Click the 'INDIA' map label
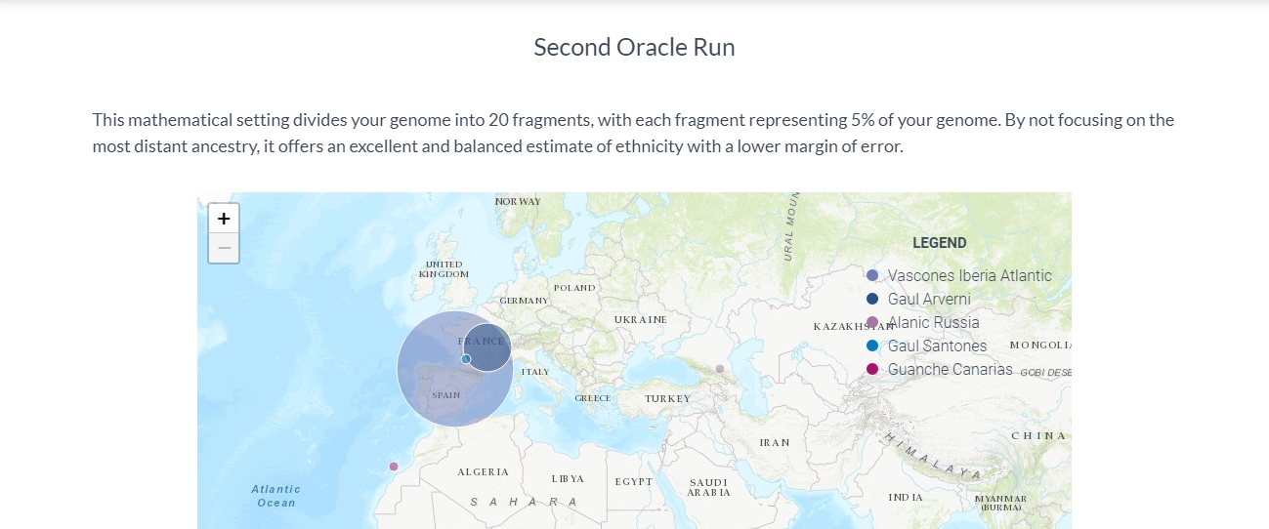 click(906, 497)
